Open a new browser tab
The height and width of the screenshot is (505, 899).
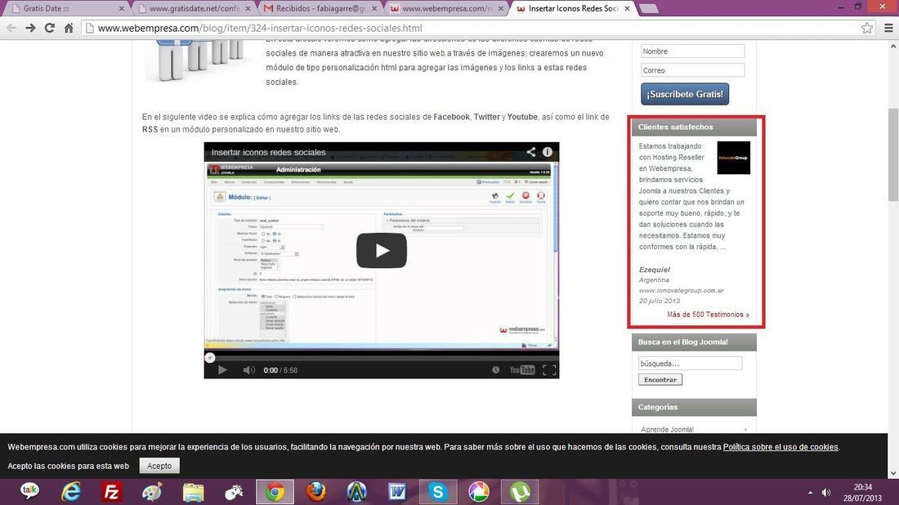click(648, 9)
